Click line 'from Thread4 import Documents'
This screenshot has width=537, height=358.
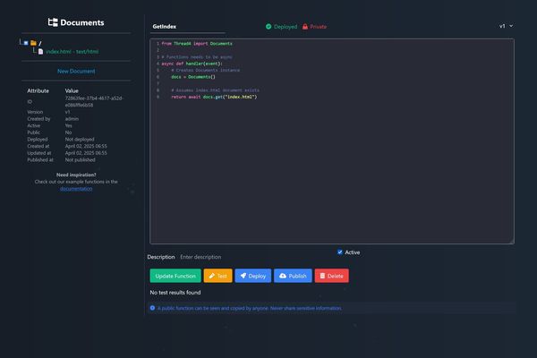[197, 44]
